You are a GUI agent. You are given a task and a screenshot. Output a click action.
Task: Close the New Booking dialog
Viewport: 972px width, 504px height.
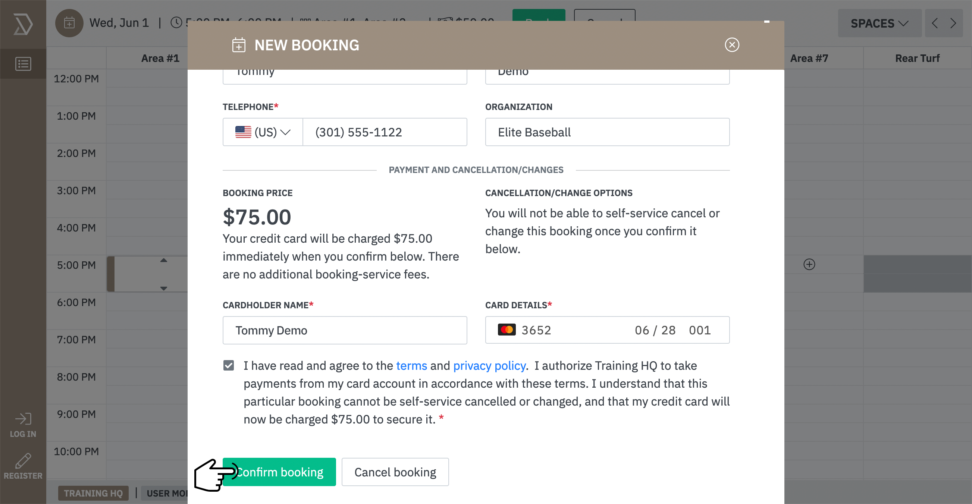(732, 45)
